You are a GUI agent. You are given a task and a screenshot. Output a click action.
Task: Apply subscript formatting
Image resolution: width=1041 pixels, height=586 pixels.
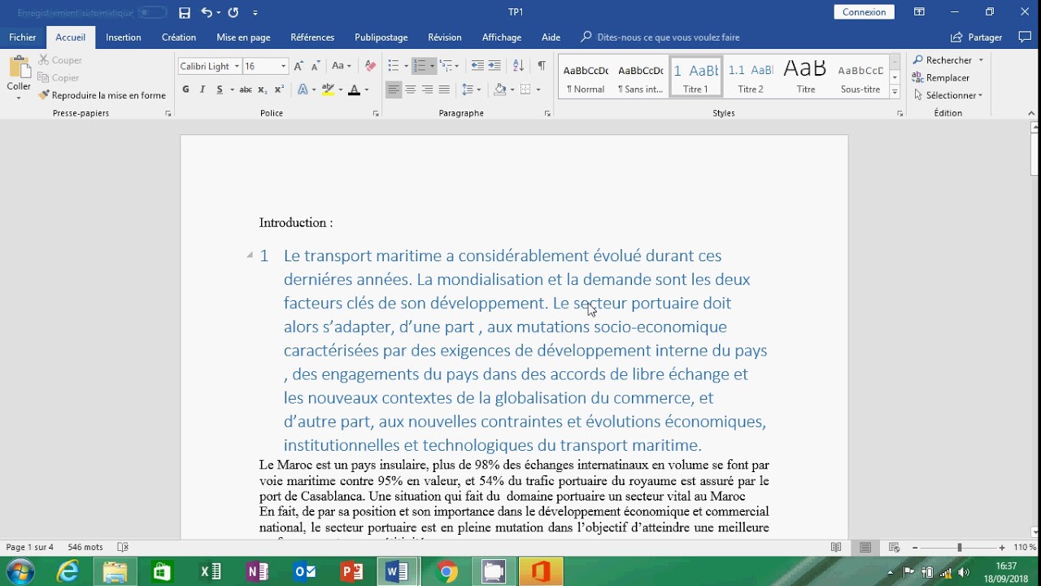click(264, 90)
